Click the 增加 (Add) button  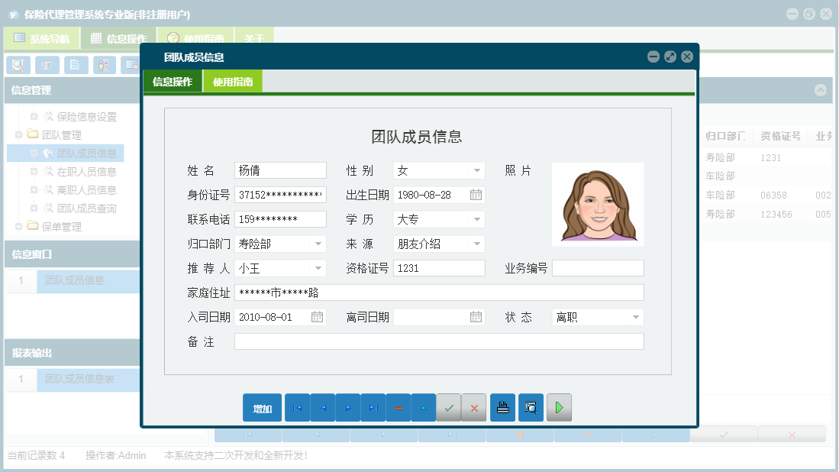click(x=262, y=408)
